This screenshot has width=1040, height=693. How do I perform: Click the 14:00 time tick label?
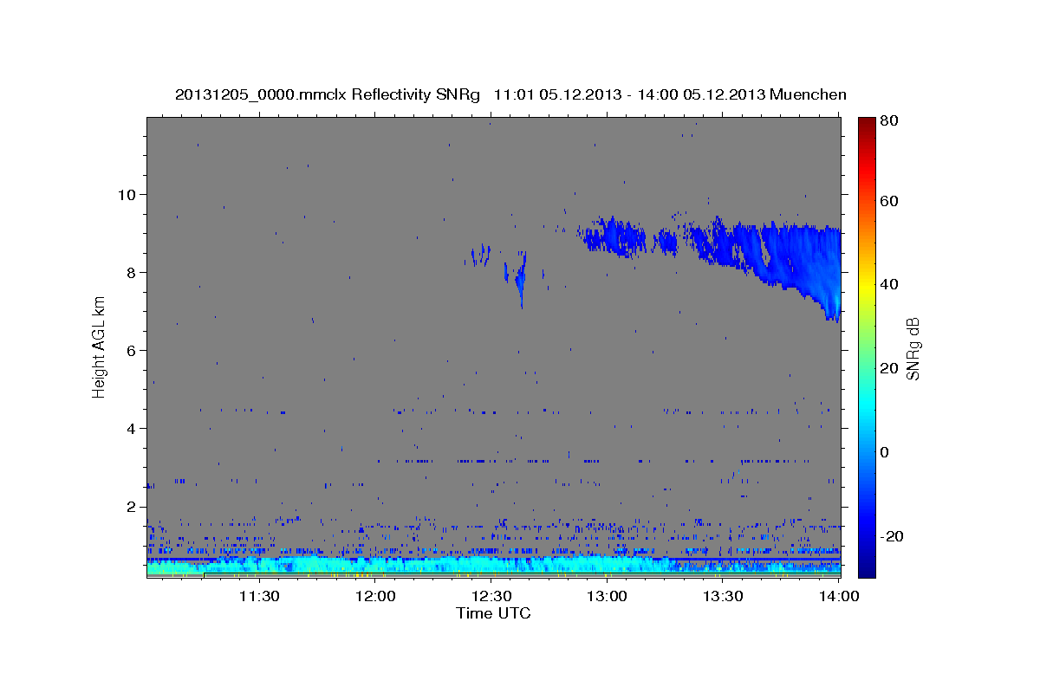click(x=839, y=596)
